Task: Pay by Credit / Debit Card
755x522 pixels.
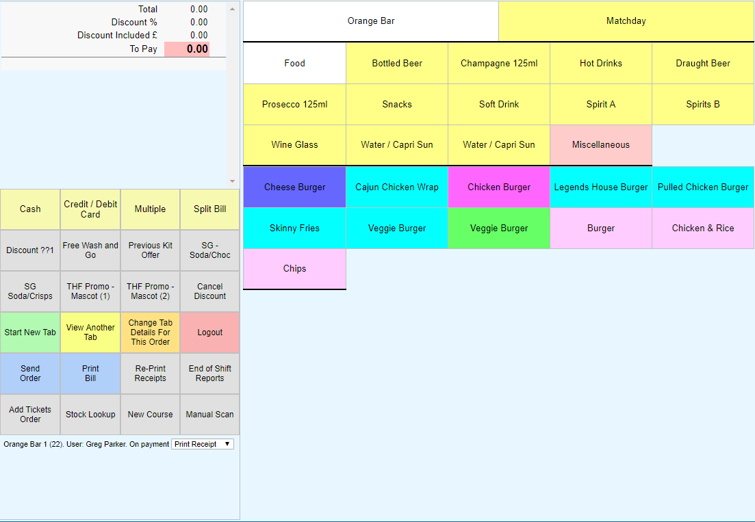Action: click(x=90, y=209)
